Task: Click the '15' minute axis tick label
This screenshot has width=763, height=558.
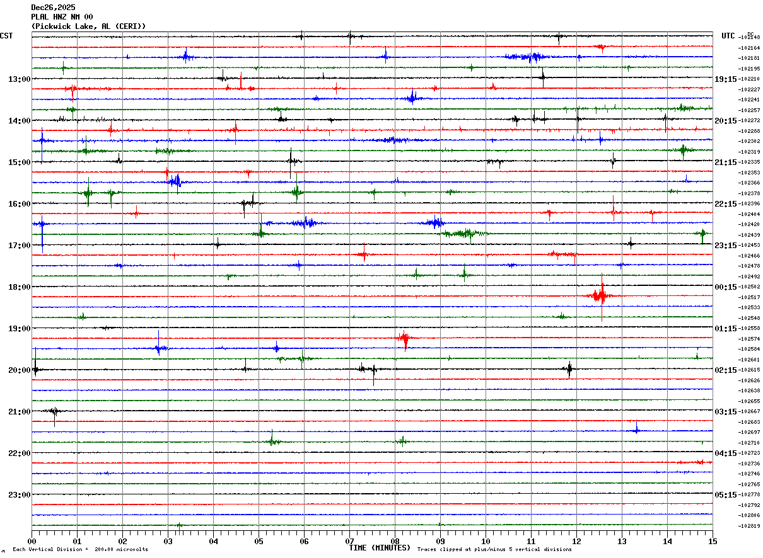Action: coord(713,541)
